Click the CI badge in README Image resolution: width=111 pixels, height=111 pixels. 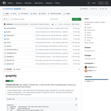(x=9, y=81)
